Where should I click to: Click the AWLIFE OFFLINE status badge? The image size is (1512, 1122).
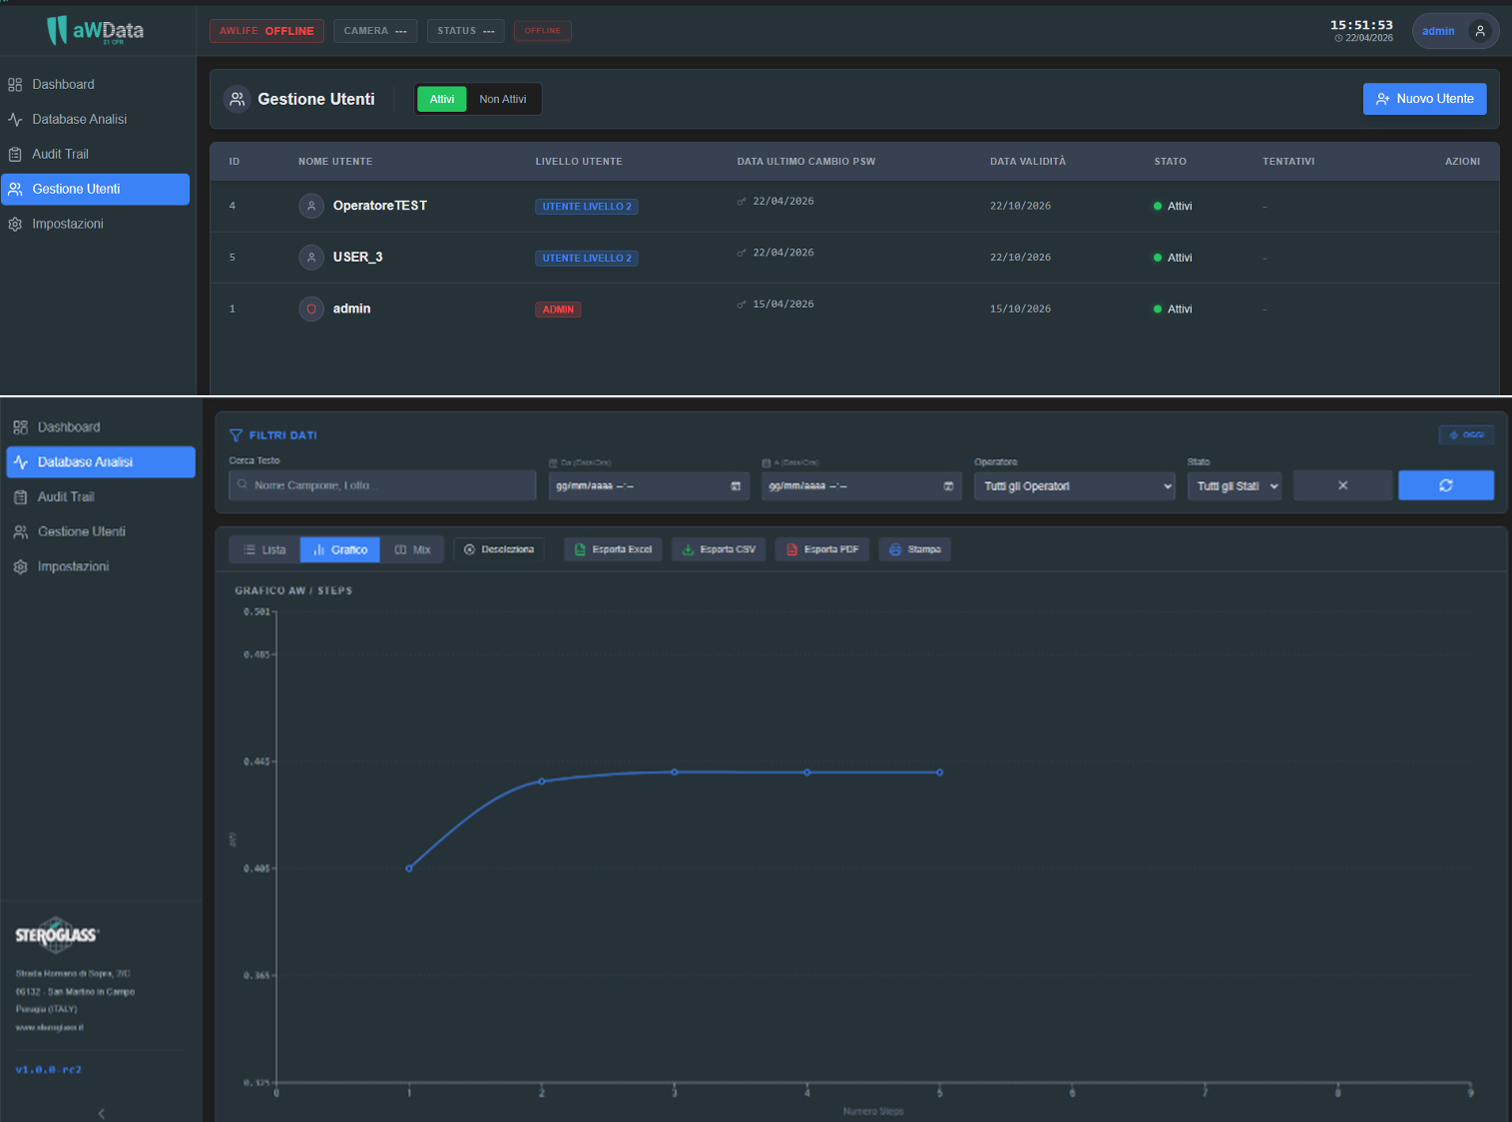(266, 31)
